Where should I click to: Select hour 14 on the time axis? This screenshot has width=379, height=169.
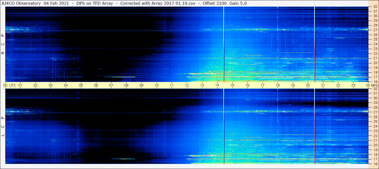coord(217,85)
